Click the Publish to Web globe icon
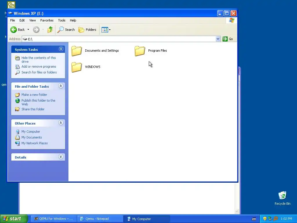This screenshot has height=223, width=297. [17, 101]
